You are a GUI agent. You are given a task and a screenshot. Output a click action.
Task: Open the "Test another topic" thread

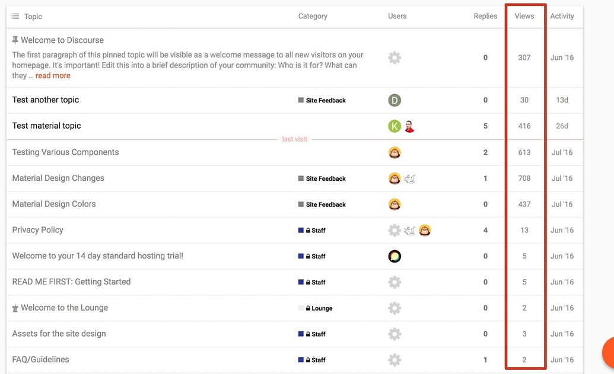pyautogui.click(x=46, y=100)
